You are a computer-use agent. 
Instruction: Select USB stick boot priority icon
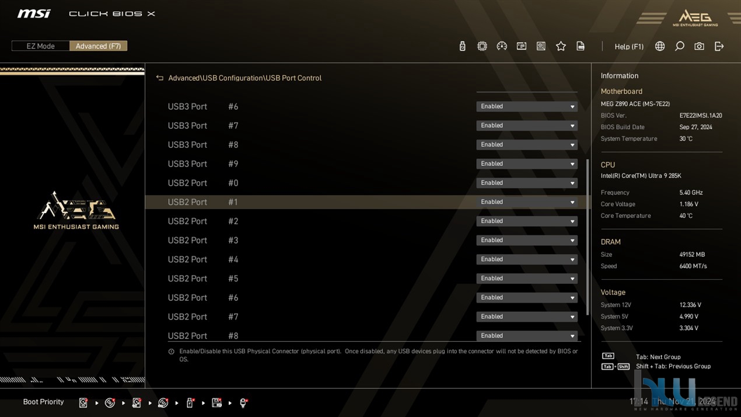(190, 402)
